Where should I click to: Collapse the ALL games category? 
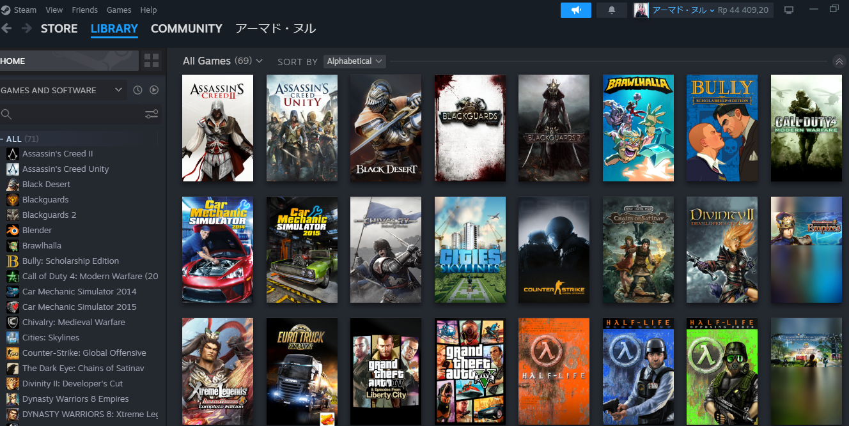pyautogui.click(x=2, y=139)
